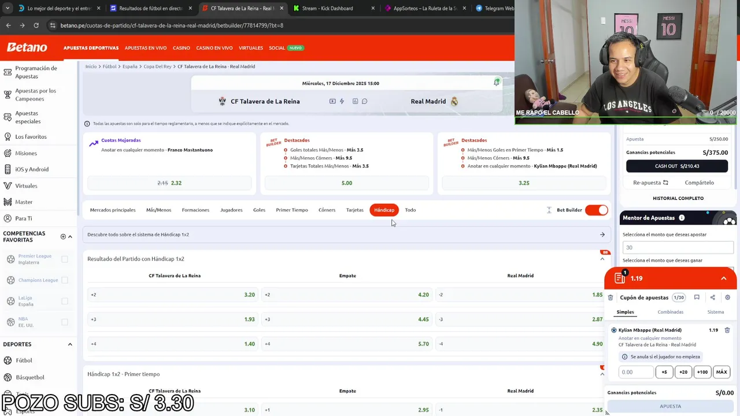This screenshot has height=416, width=740.
Task: Click the lightning bolt icon in match header
Action: [342, 101]
